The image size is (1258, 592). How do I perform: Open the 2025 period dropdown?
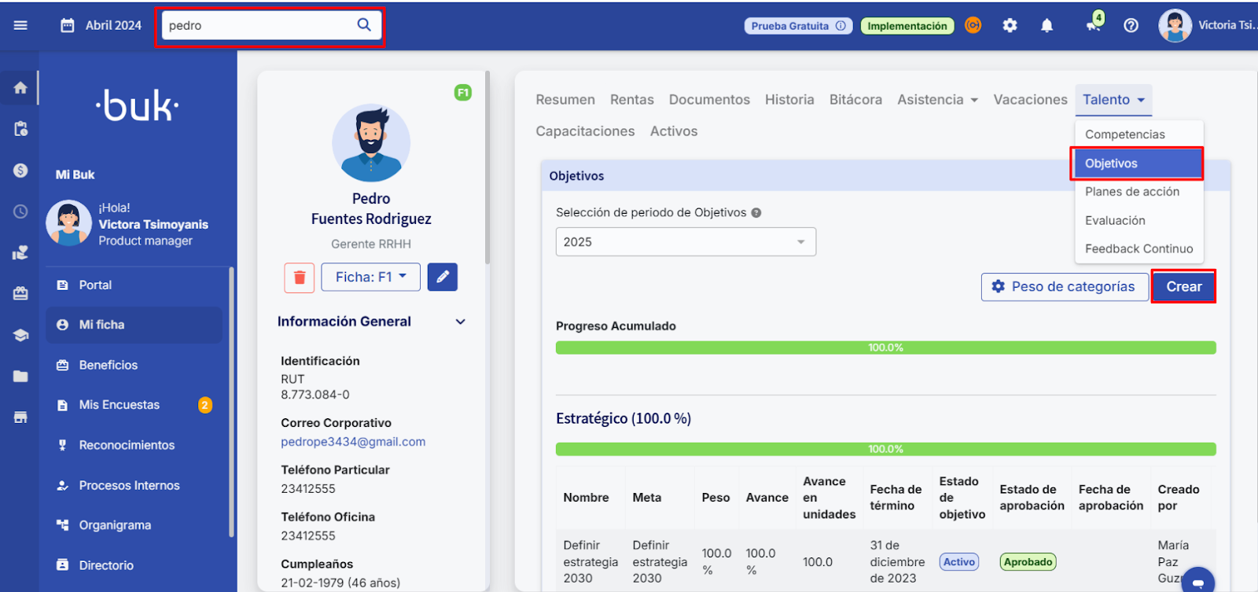pyautogui.click(x=686, y=242)
